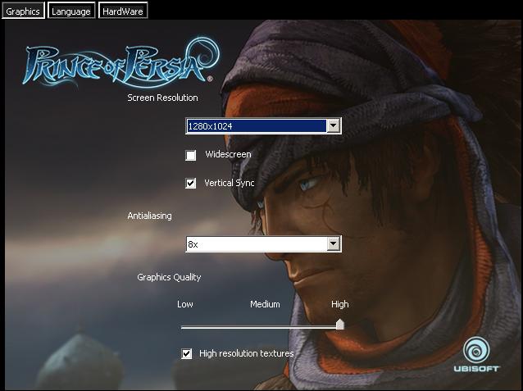Click the Graphics Quality slider handle
The image size is (523, 391).
[x=339, y=325]
